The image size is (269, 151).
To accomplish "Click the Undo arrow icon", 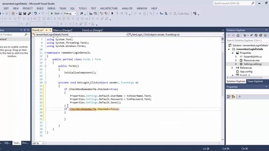I will tap(35, 13).
